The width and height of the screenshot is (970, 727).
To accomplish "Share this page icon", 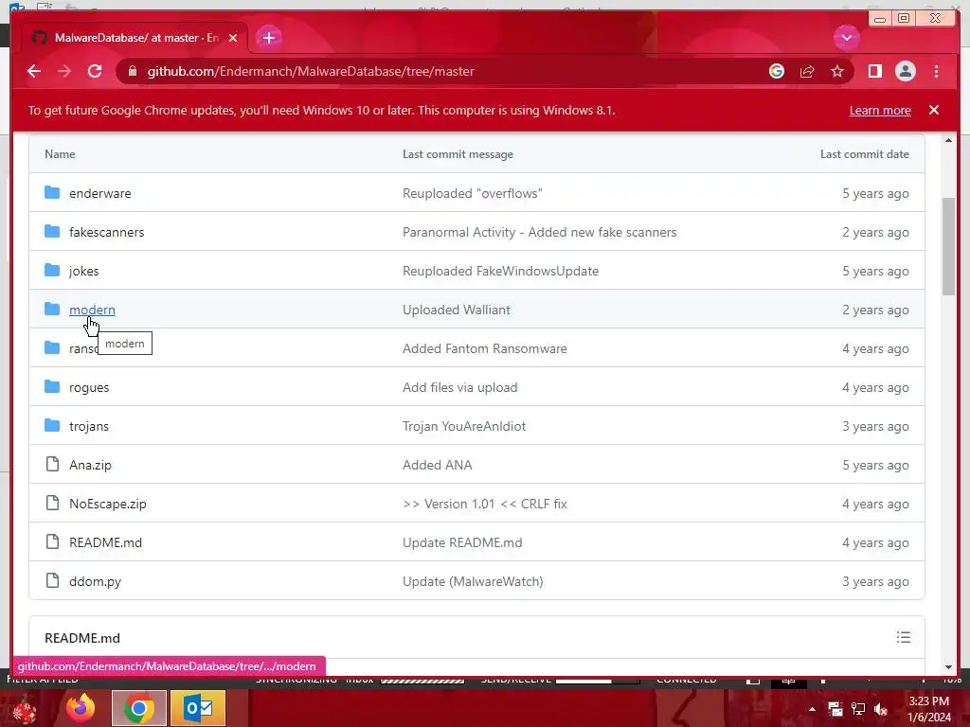I will (x=807, y=71).
